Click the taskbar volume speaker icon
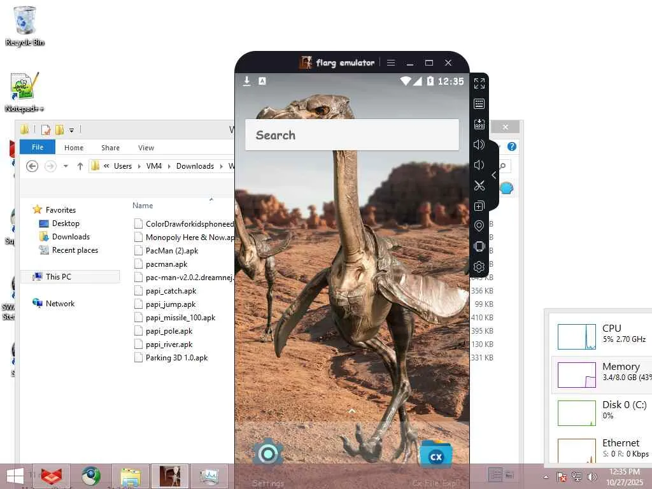Viewport: 652px width, 489px height. [x=592, y=476]
